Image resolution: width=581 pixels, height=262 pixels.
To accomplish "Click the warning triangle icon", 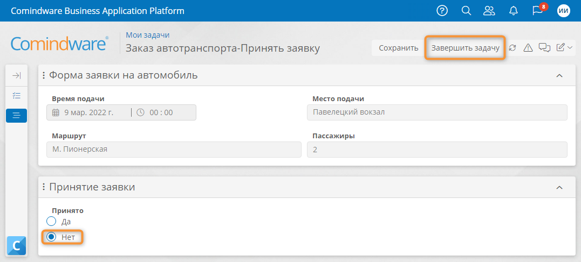I will [528, 48].
